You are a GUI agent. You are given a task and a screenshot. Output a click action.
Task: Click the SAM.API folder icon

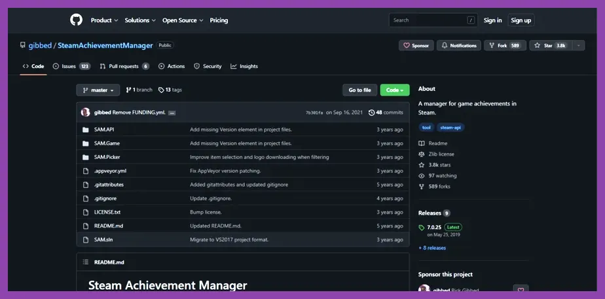86,130
